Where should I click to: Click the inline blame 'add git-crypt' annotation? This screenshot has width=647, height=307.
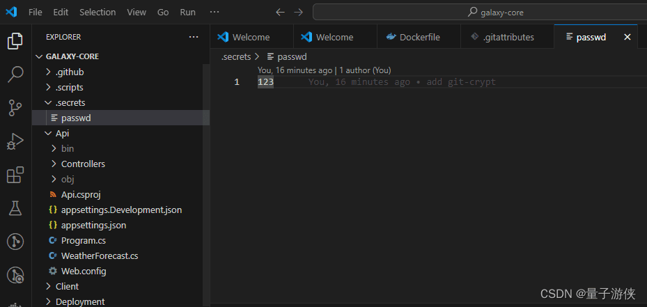pos(402,82)
